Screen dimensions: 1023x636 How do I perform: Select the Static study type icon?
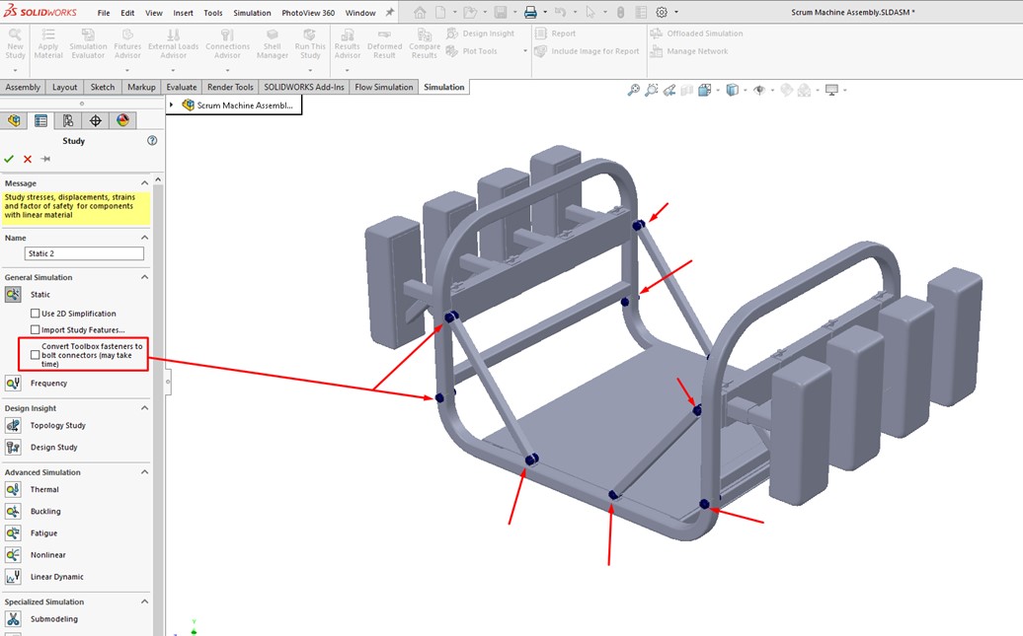click(x=13, y=295)
